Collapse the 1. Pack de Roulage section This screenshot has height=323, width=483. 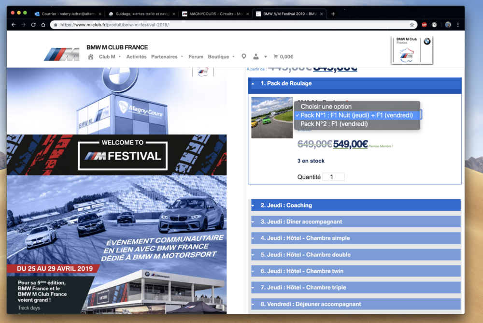click(x=355, y=84)
